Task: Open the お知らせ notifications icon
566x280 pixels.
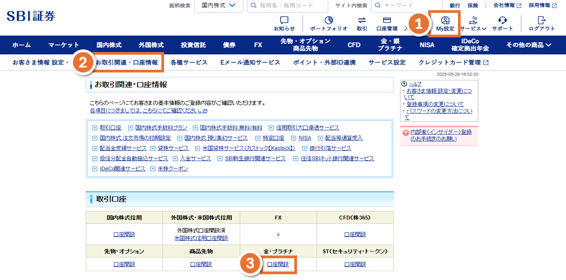Action: click(x=284, y=20)
